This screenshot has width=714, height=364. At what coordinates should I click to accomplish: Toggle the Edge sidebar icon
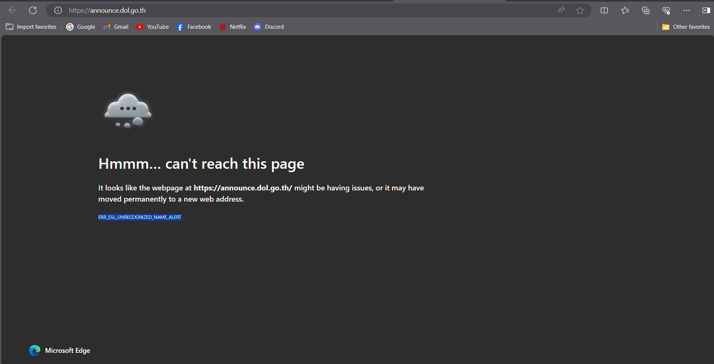coord(706,10)
